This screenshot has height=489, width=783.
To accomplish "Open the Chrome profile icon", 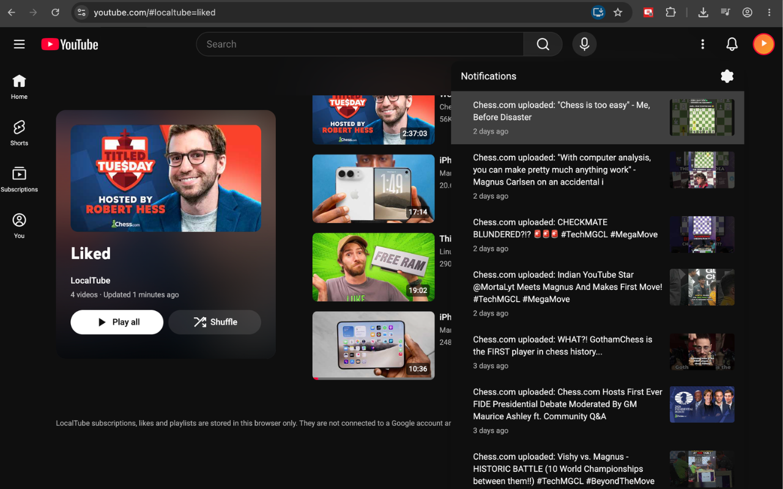I will (x=747, y=12).
